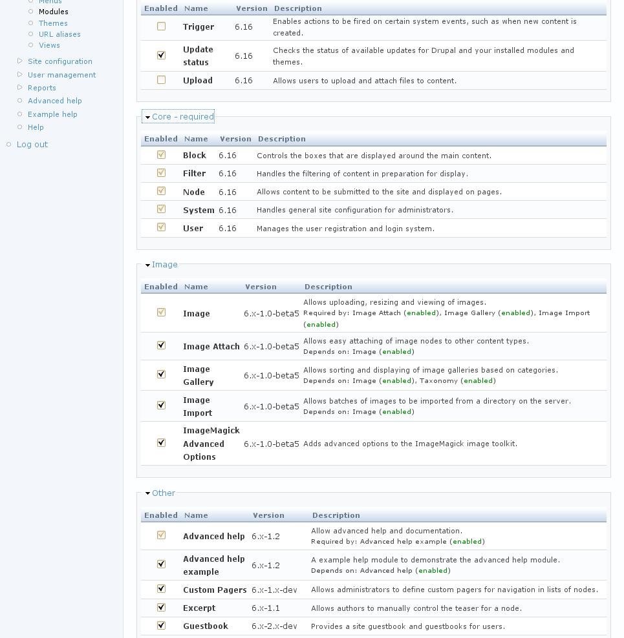Disable the Image Attach module

(161, 345)
